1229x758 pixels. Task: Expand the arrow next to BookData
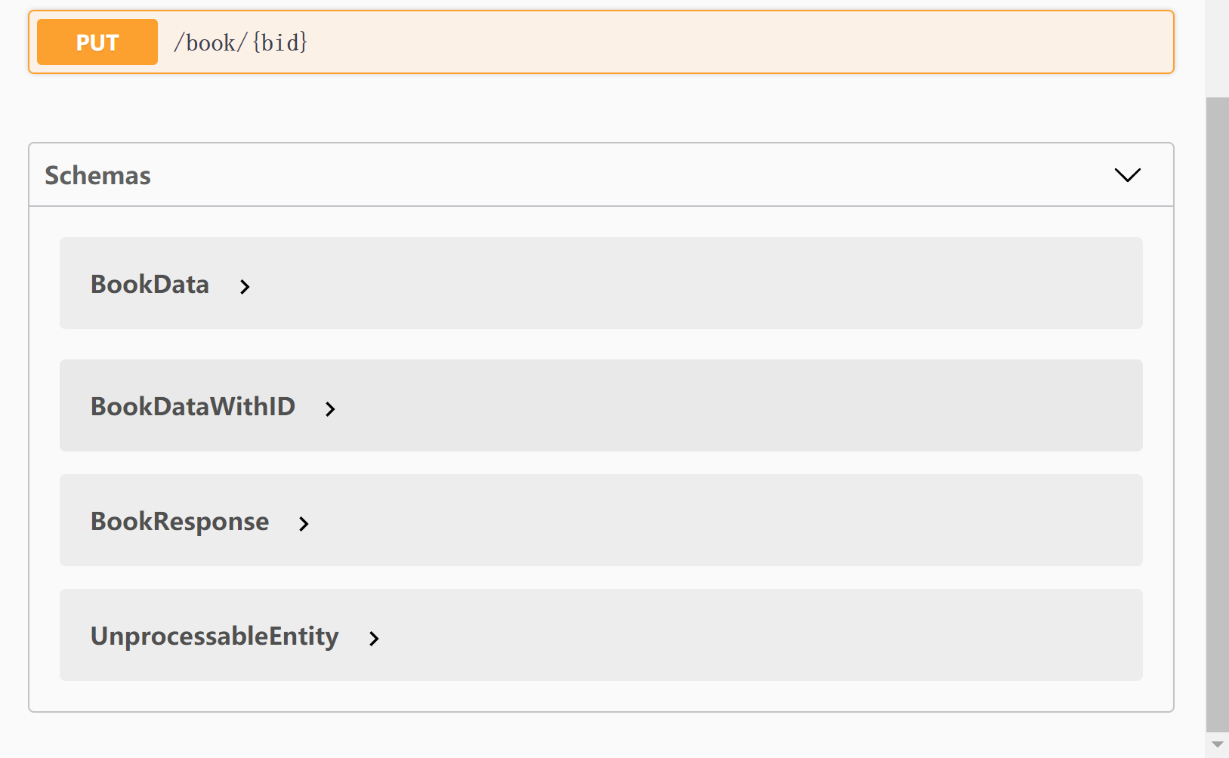click(x=245, y=287)
